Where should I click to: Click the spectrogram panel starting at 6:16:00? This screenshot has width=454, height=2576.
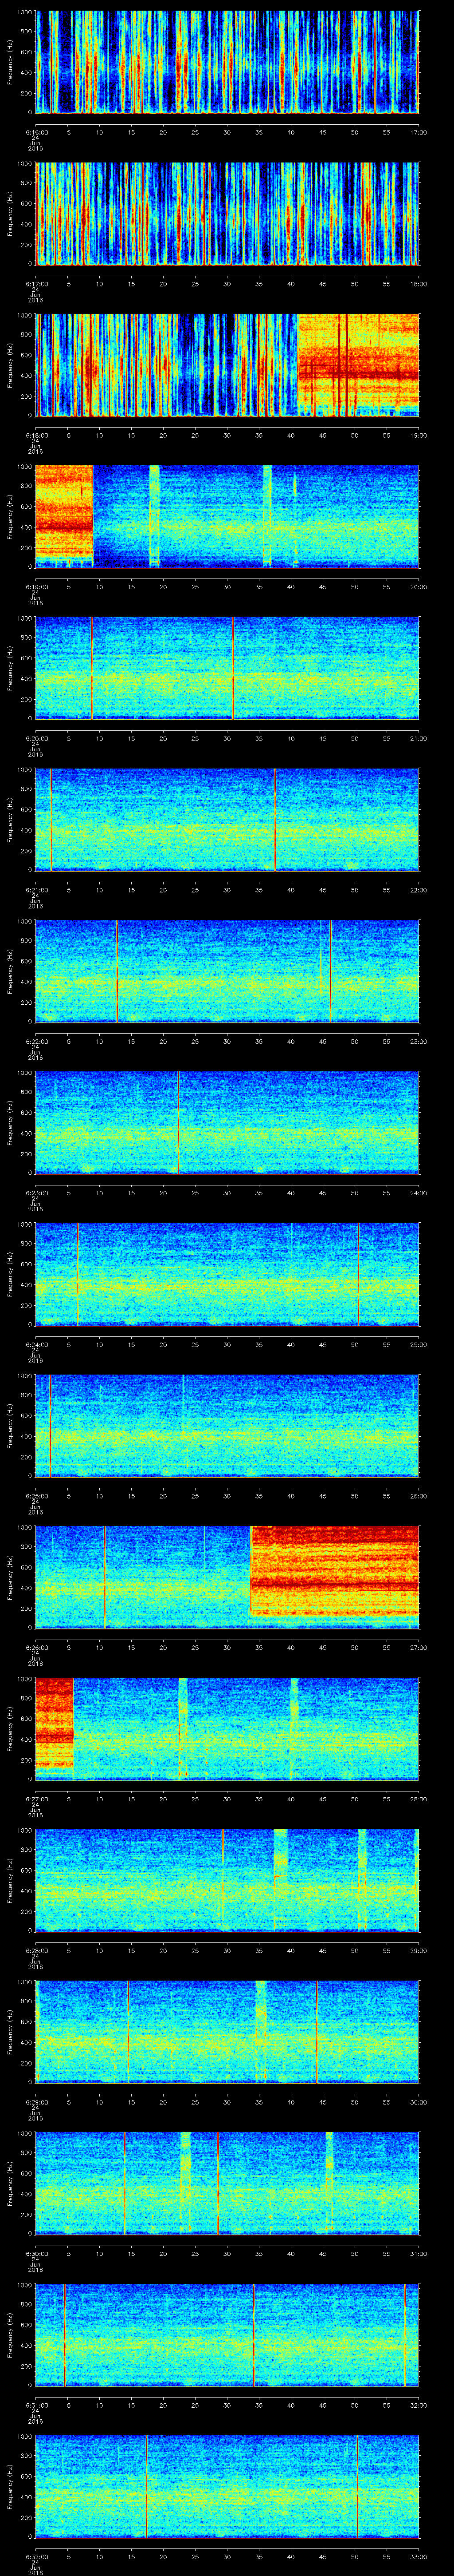pyautogui.click(x=227, y=62)
